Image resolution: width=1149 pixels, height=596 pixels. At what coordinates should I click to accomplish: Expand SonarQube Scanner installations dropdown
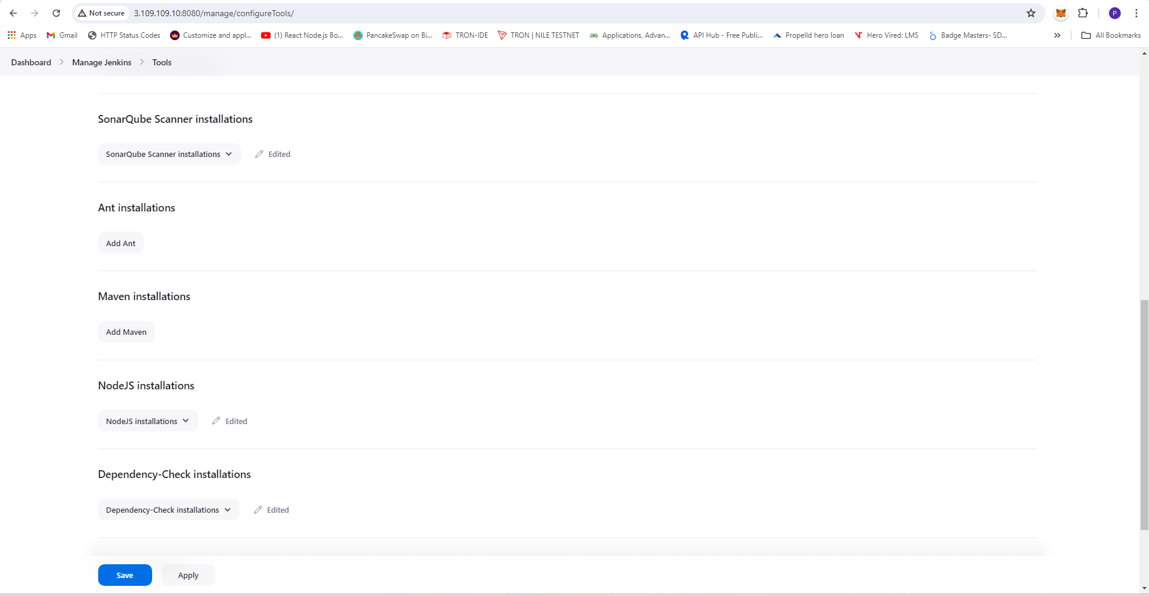coord(169,154)
